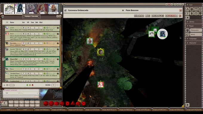This screenshot has width=203, height=114.
Task: Click the pencil drawing tool in map toolbar
Action: pyautogui.click(x=146, y=15)
